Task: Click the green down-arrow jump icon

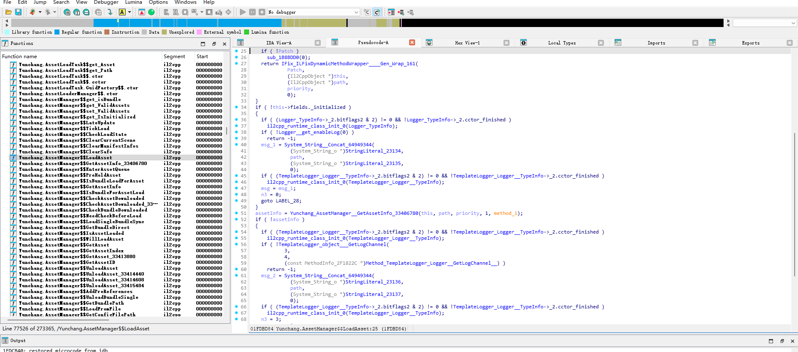Action: point(110,12)
